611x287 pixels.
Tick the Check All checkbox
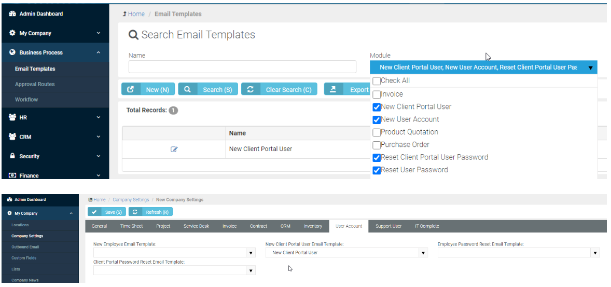point(377,81)
